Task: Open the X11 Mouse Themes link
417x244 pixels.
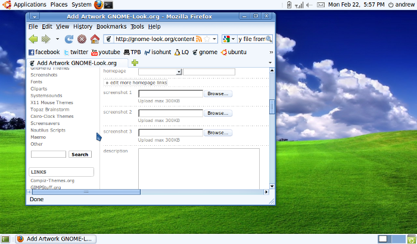Action: [x=52, y=102]
